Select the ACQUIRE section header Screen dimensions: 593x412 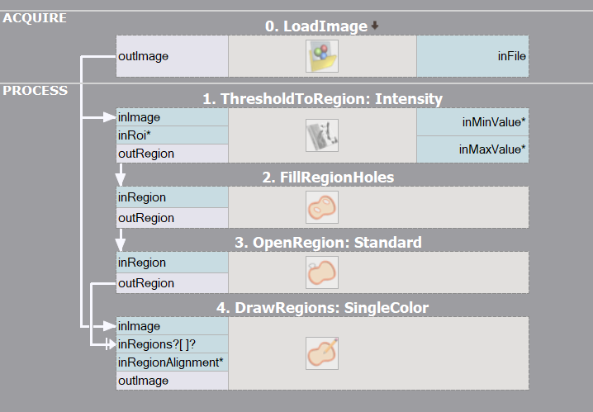click(x=35, y=17)
